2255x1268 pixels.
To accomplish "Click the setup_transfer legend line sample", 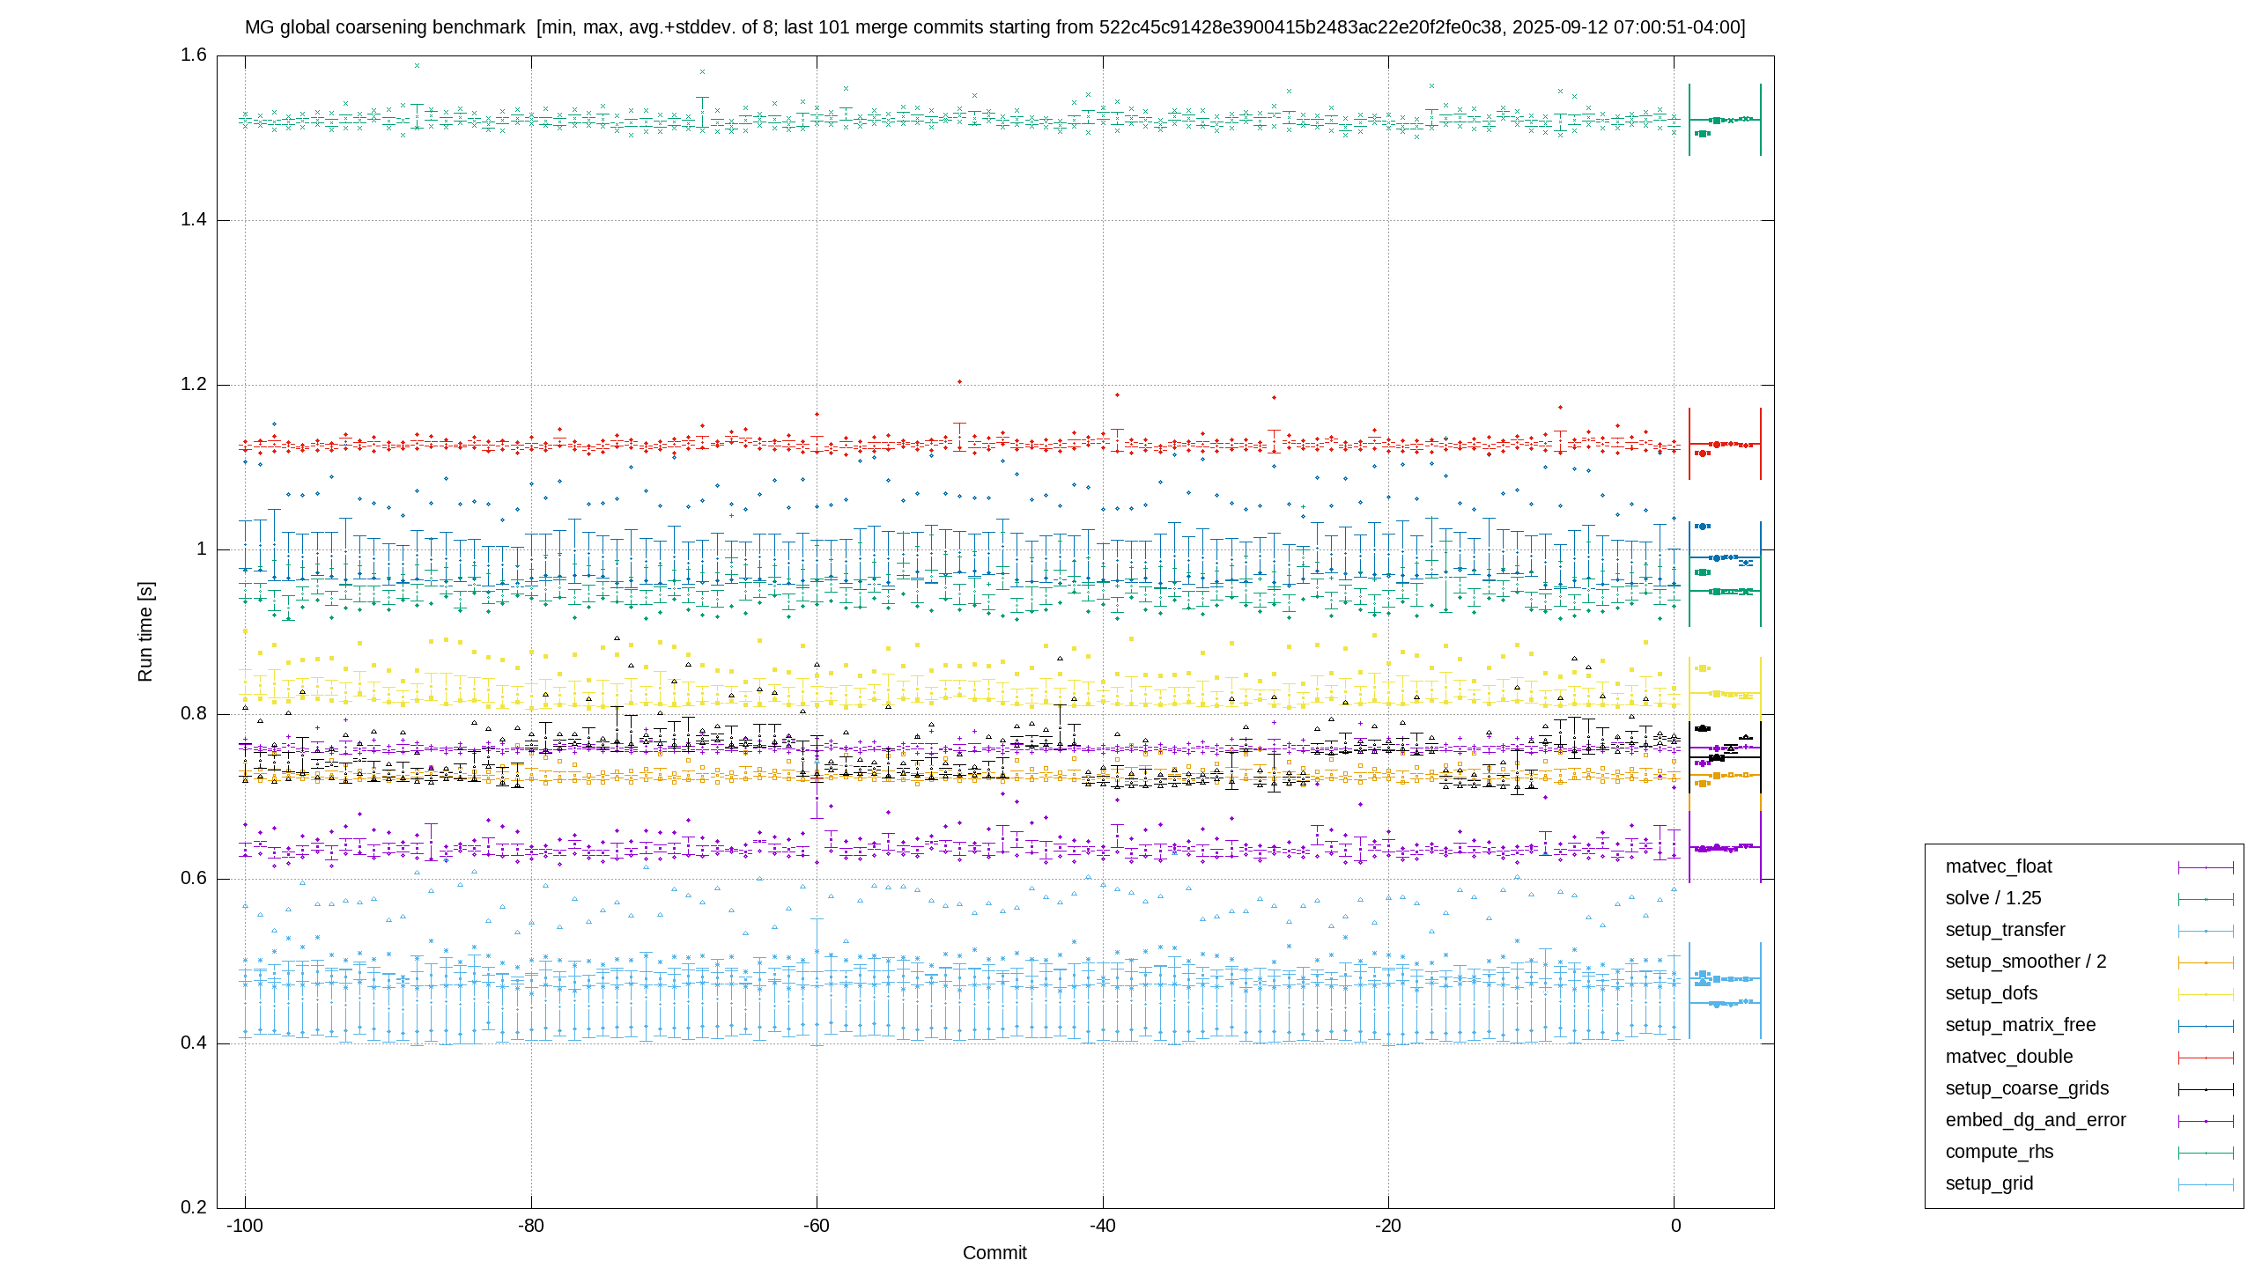I will point(2206,931).
